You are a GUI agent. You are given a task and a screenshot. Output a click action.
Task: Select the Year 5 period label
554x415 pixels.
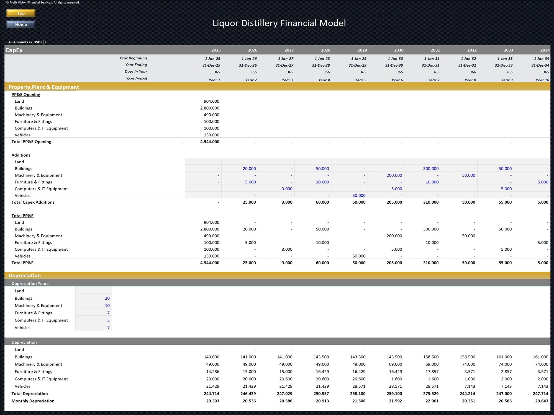[360, 80]
